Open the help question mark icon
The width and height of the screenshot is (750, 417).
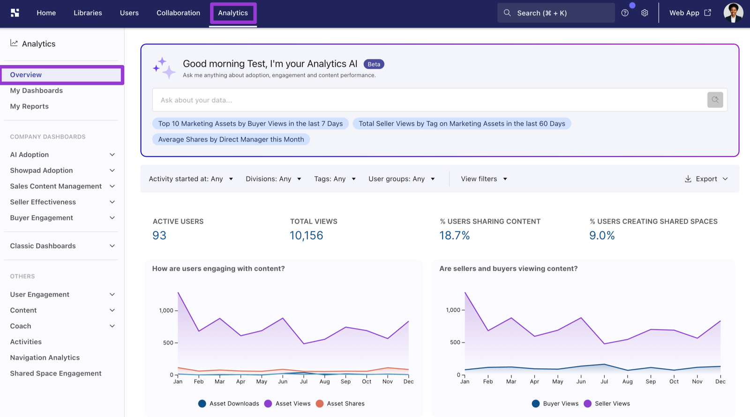tap(625, 13)
